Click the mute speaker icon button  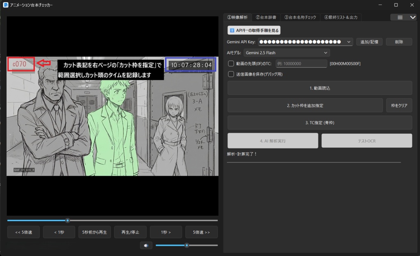(x=146, y=245)
